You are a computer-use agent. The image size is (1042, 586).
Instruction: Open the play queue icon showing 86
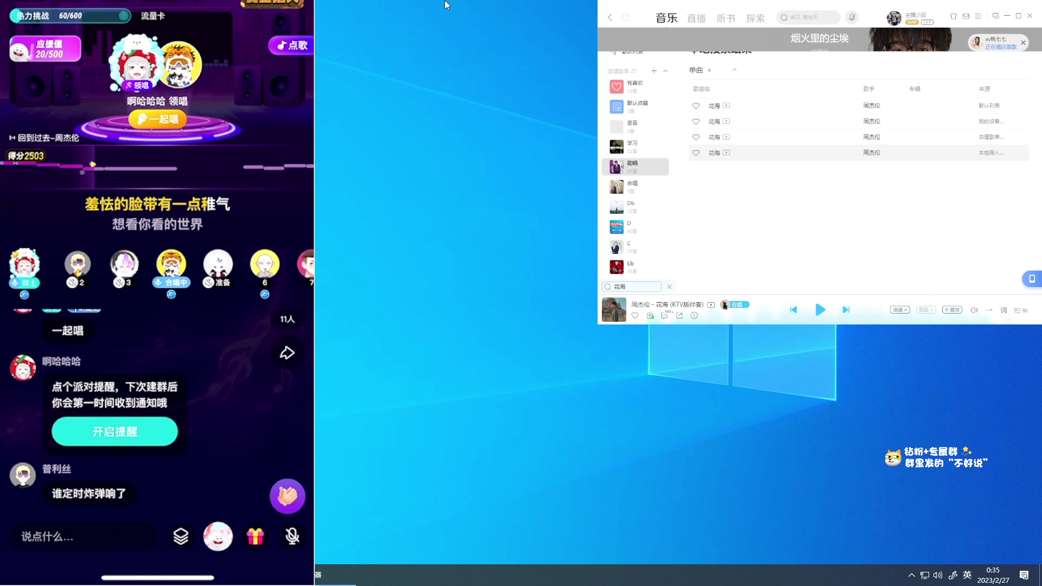(1018, 310)
